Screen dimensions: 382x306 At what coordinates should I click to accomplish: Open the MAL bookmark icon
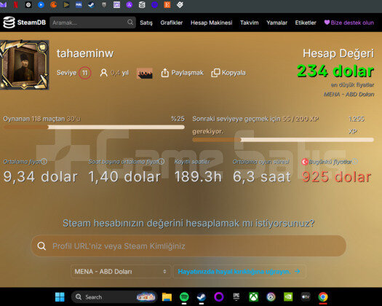point(79,4)
